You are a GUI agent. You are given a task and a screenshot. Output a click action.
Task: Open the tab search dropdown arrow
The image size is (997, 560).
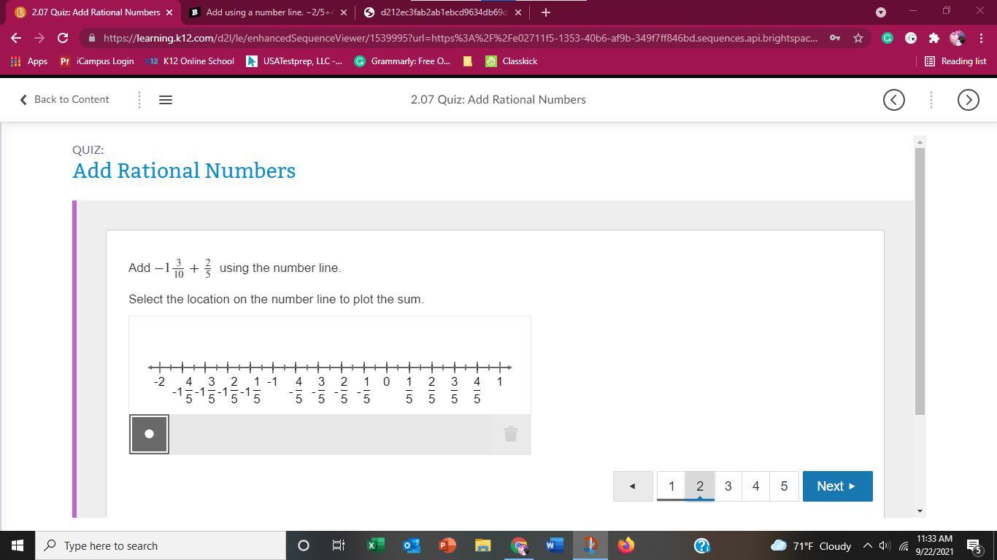(880, 12)
